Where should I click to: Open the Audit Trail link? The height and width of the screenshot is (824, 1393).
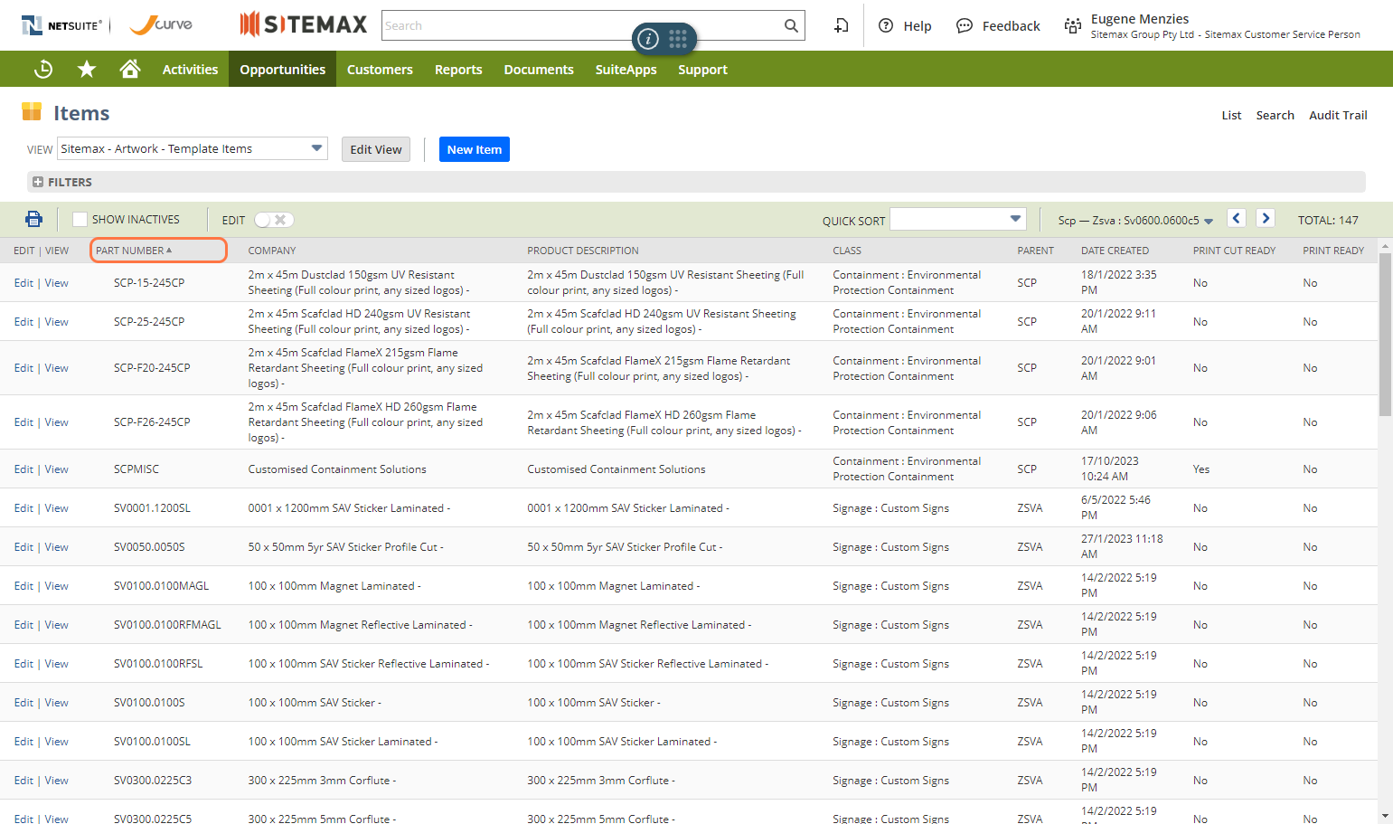(x=1338, y=115)
